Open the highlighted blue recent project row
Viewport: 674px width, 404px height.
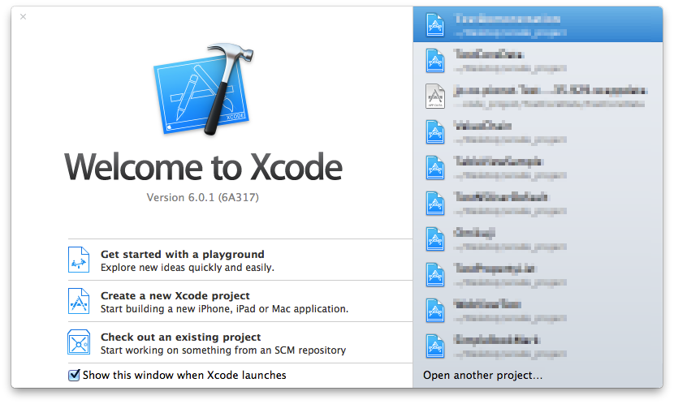538,24
